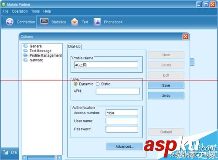This screenshot has height=160, width=218.
Task: Click the tree horizontal scrollbar thumb
Action: coord(41,158)
